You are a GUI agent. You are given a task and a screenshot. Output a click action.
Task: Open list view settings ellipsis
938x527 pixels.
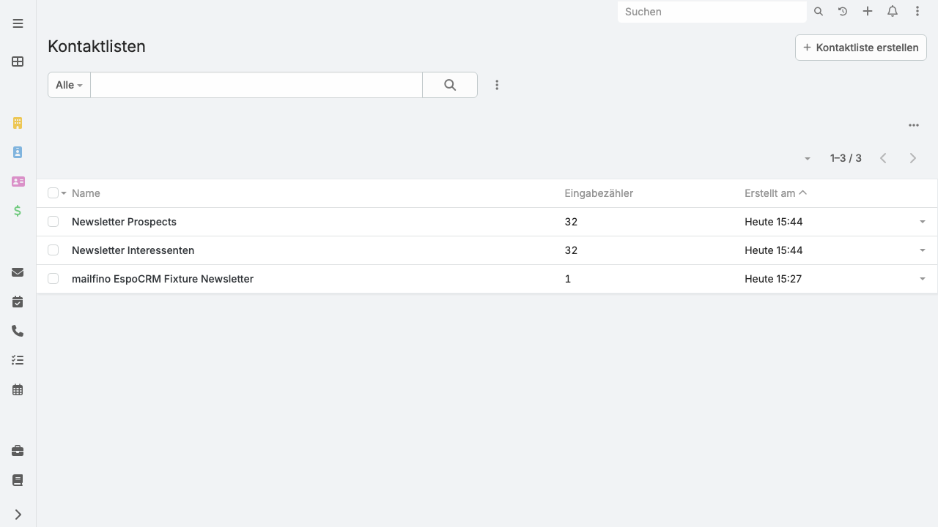point(914,125)
